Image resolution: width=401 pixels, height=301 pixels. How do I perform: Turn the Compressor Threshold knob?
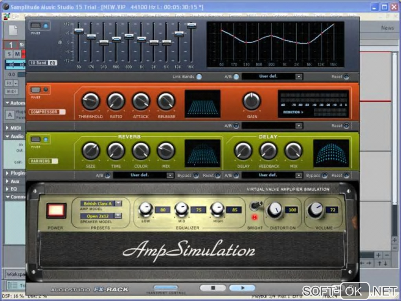90,101
